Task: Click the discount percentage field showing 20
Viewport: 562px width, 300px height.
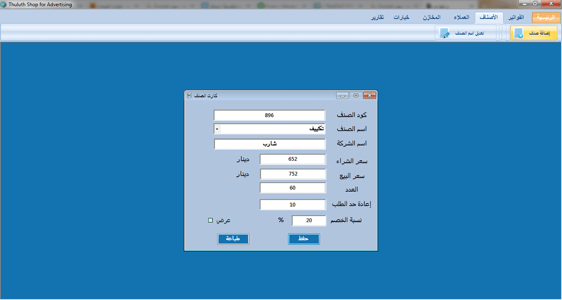Action: 309,220
